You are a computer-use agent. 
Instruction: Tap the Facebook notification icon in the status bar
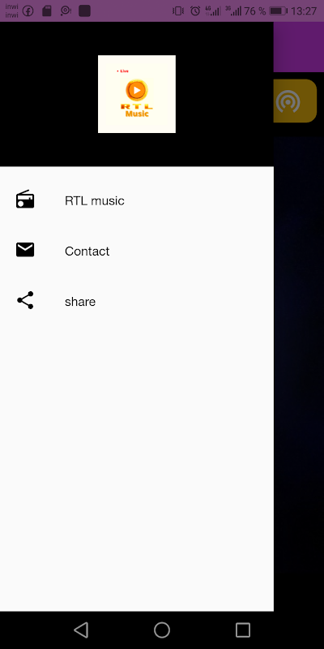point(28,11)
